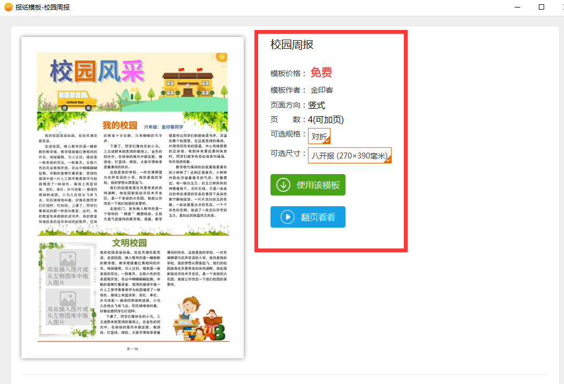Click the upper image placeholder icon
The height and width of the screenshot is (384, 564).
point(67,259)
